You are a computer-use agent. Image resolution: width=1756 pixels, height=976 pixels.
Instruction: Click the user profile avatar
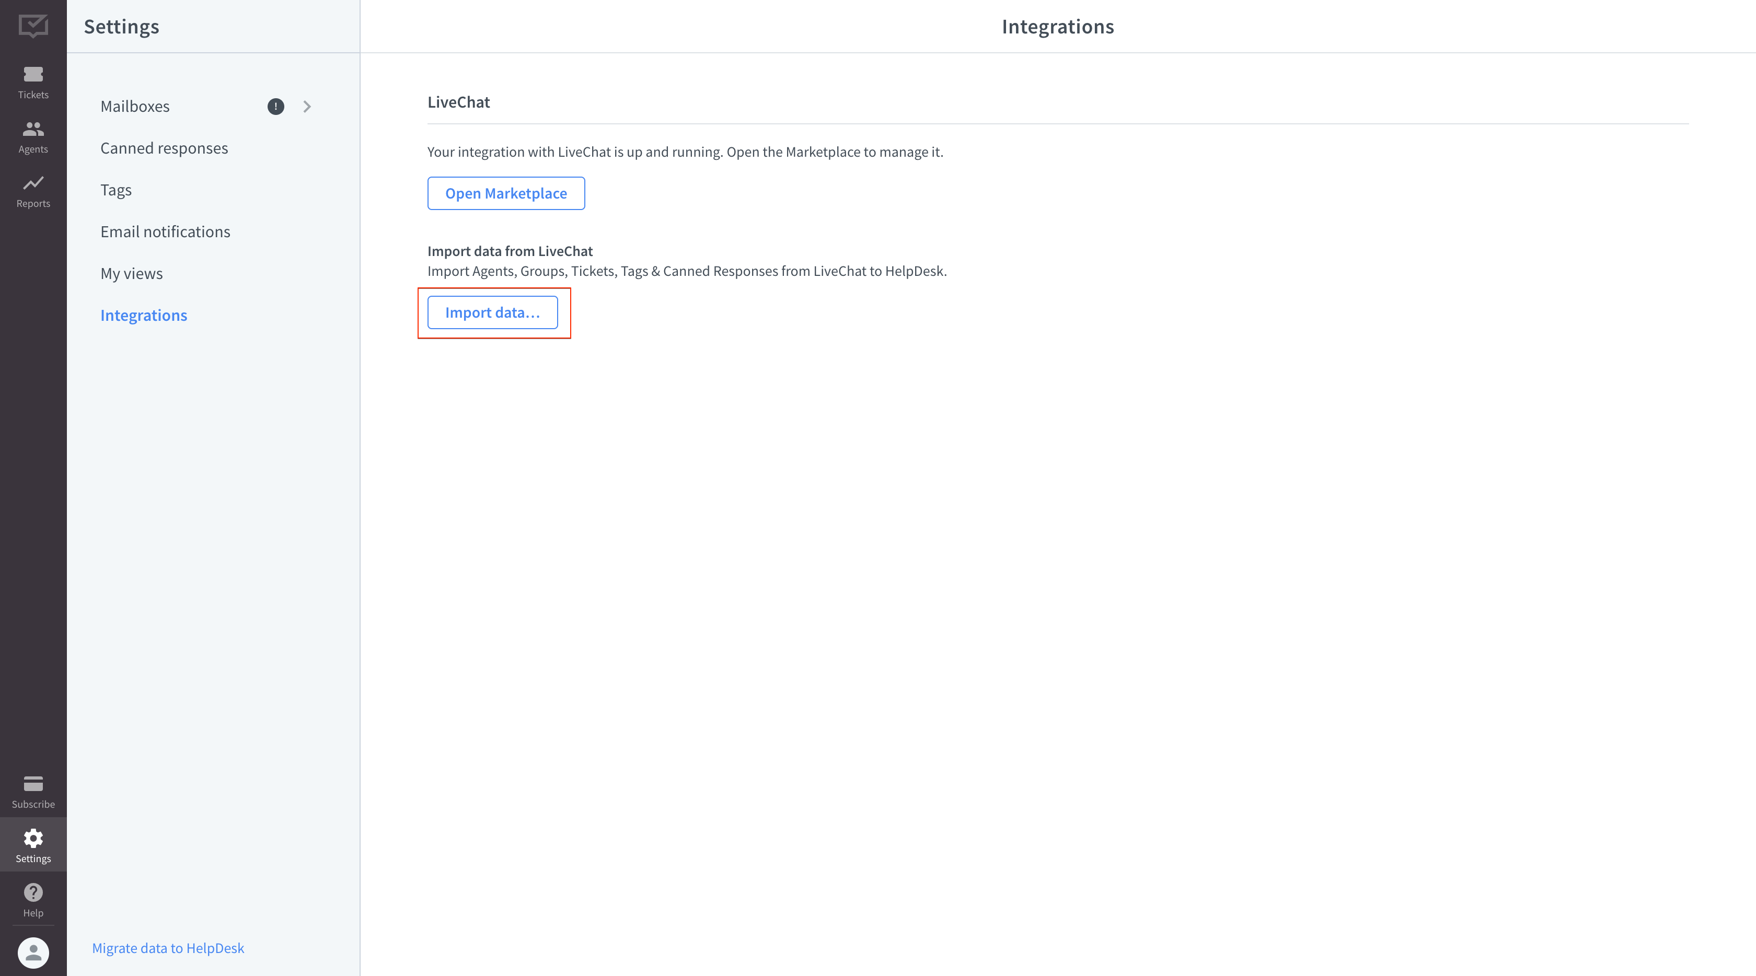pyautogui.click(x=33, y=952)
